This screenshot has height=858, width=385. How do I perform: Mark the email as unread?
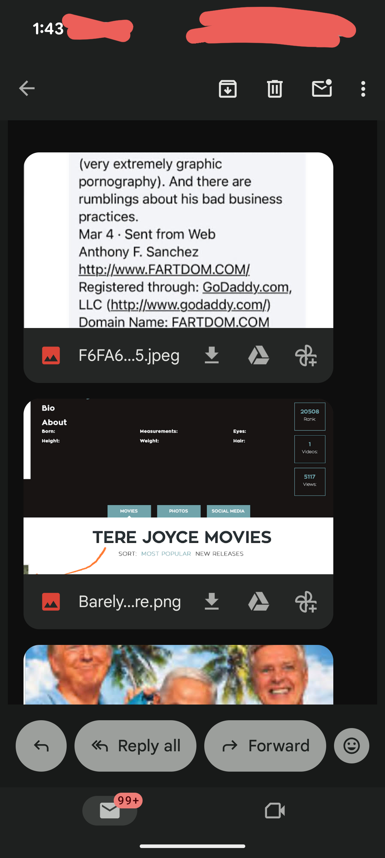click(322, 89)
